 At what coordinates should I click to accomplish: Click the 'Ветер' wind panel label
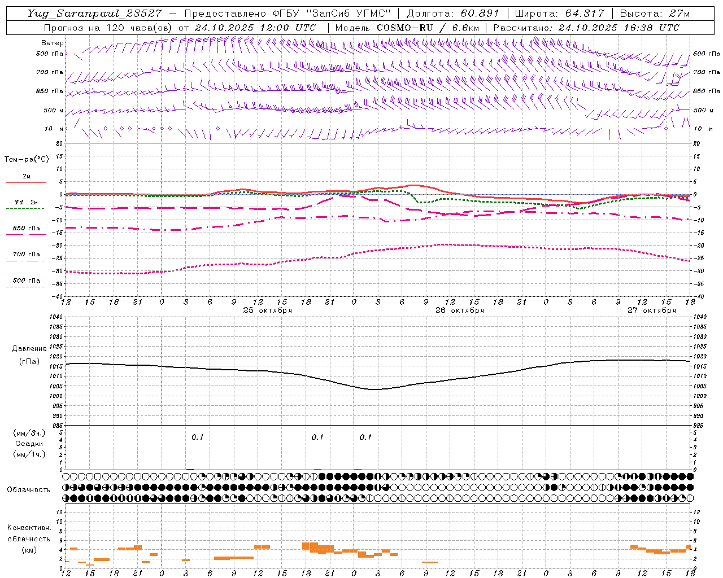pos(53,43)
